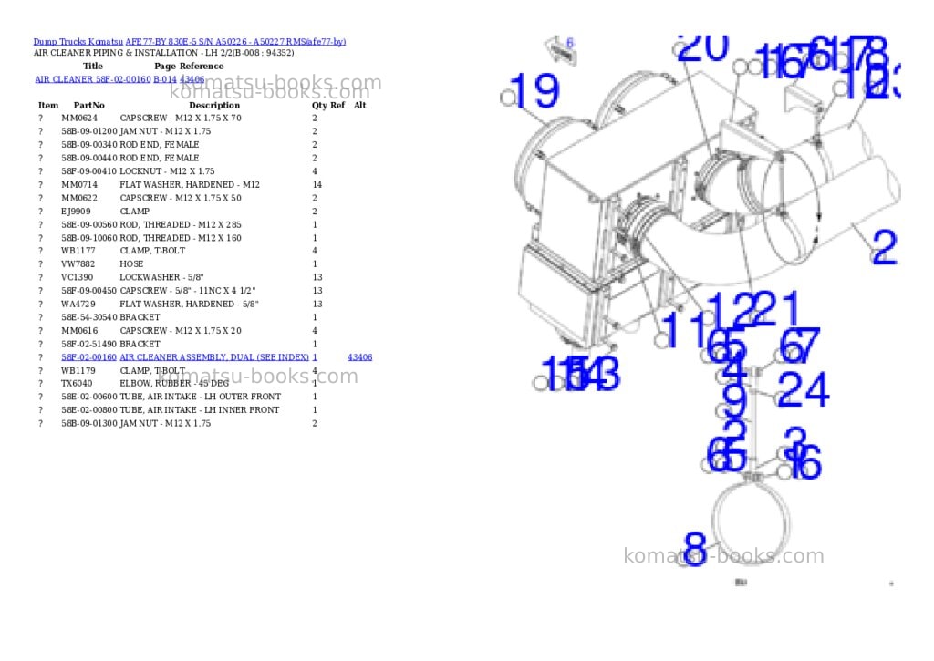Select part number 58F-09-00450
The height and width of the screenshot is (661, 934).
coord(89,291)
